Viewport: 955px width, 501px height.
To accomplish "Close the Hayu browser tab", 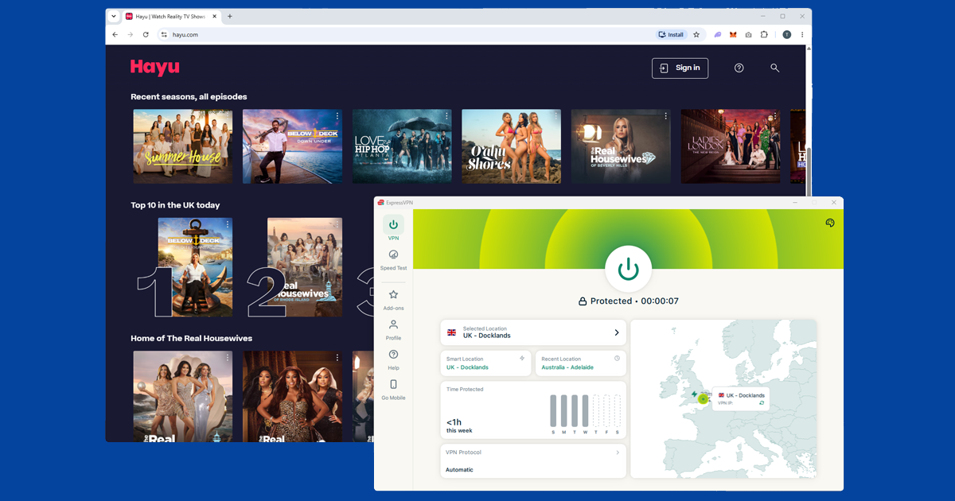I will (214, 16).
